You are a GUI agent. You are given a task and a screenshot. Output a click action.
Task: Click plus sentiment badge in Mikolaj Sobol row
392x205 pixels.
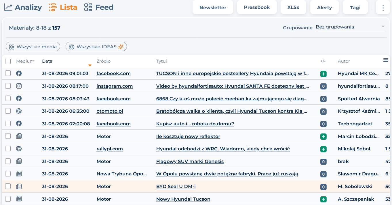(324, 149)
